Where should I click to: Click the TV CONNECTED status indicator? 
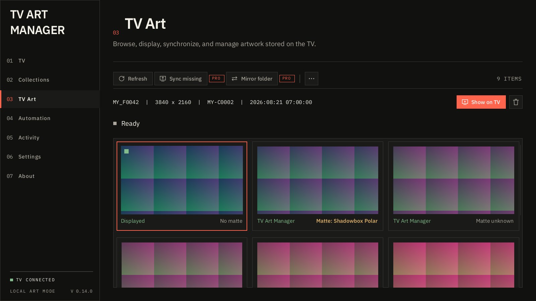[x=32, y=280]
